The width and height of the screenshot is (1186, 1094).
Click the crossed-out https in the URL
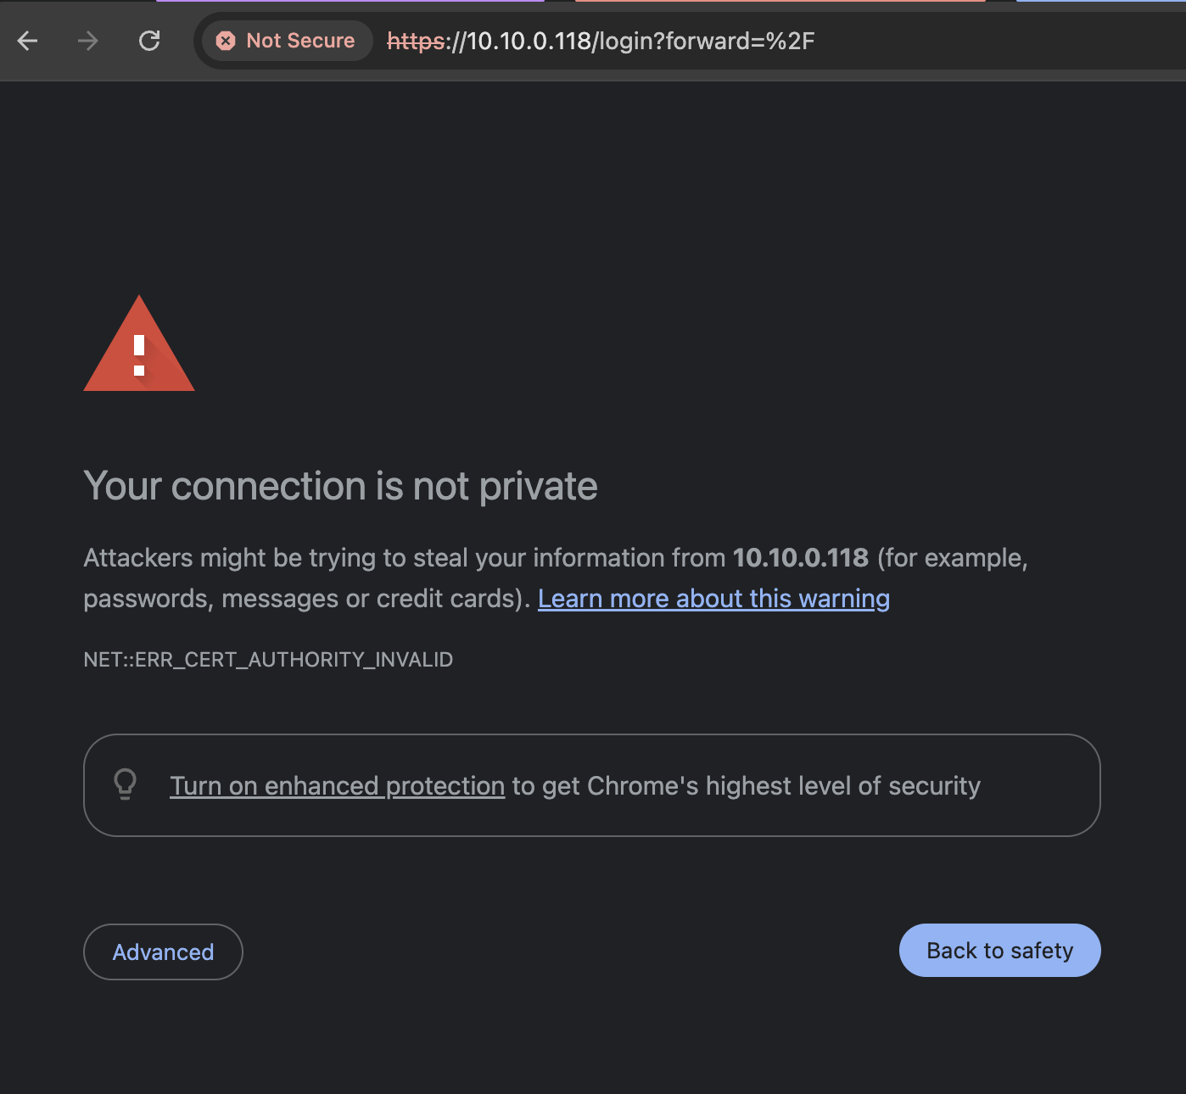416,41
